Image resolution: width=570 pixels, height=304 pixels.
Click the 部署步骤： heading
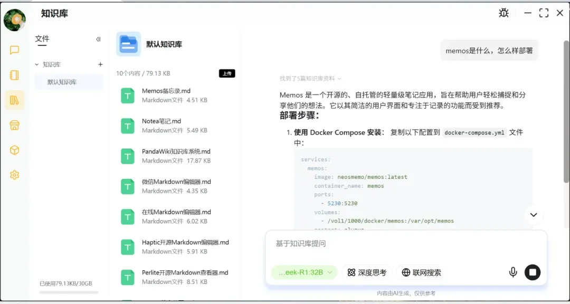[x=300, y=116]
